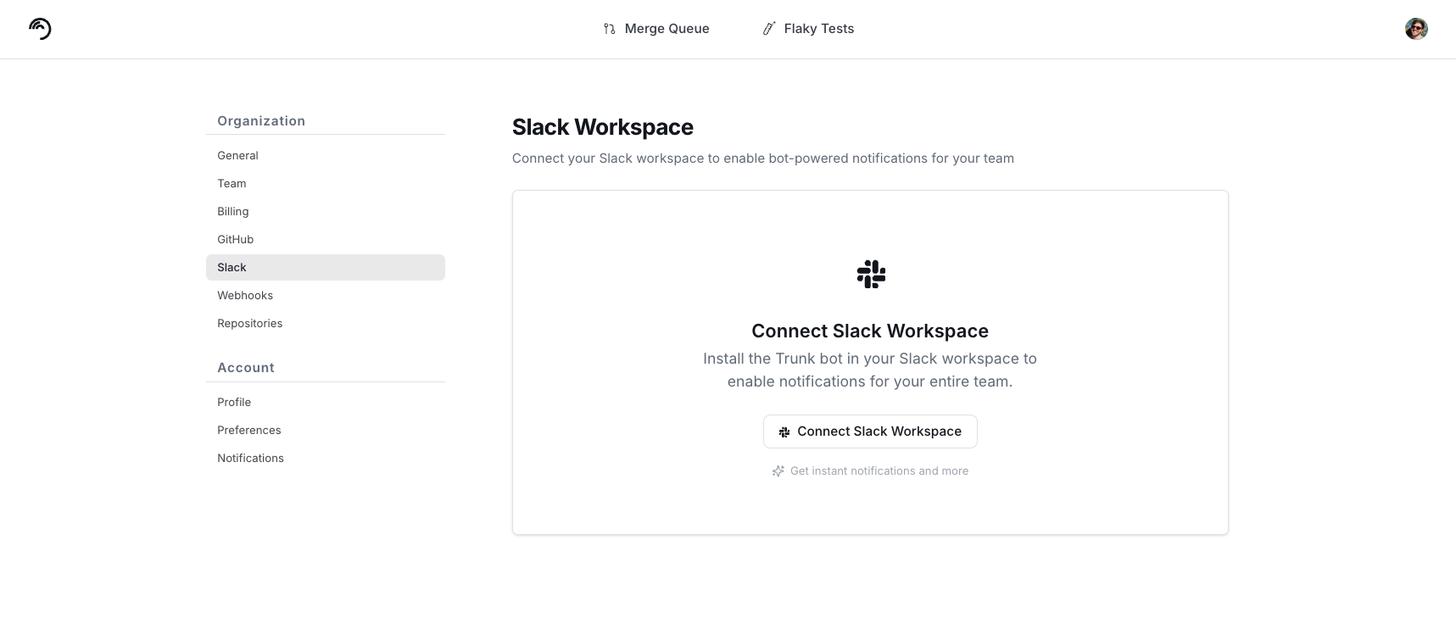Image resolution: width=1456 pixels, height=618 pixels.
Task: Show the Repositories settings page
Action: click(250, 324)
